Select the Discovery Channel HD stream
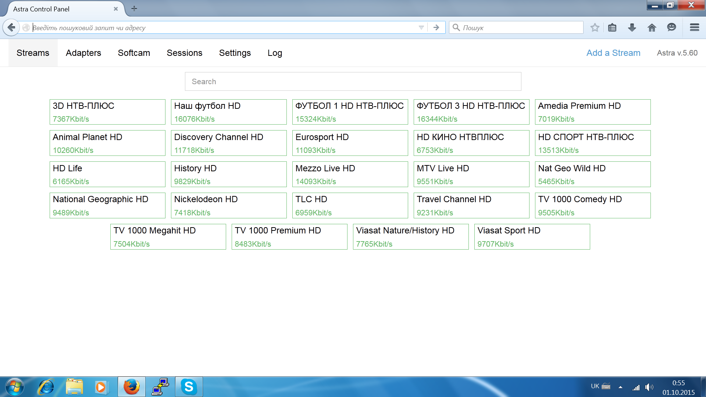This screenshot has height=397, width=706. pyautogui.click(x=229, y=143)
